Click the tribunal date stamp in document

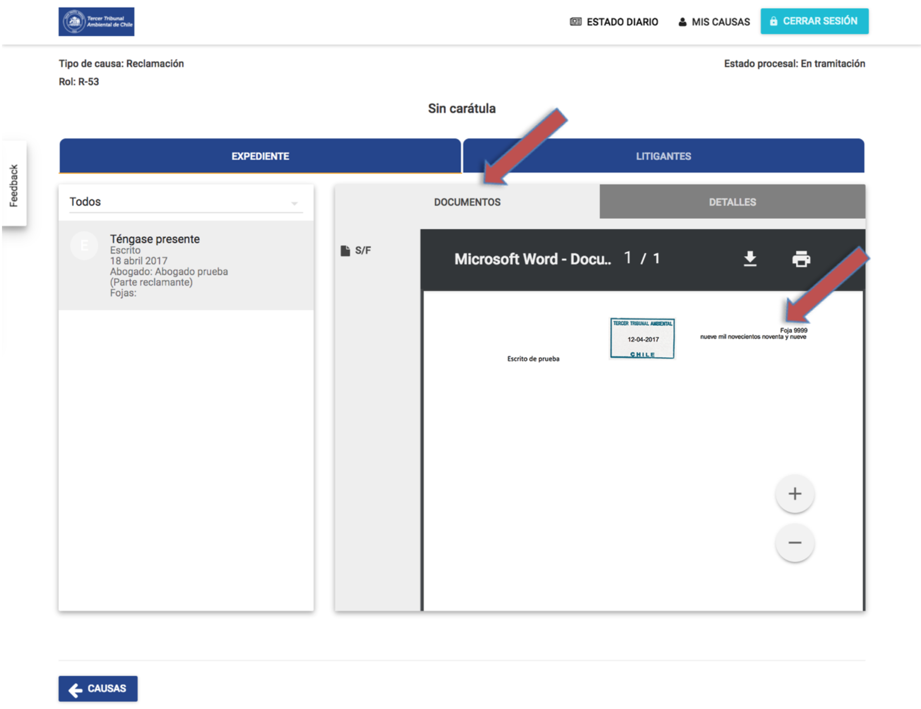click(x=642, y=339)
